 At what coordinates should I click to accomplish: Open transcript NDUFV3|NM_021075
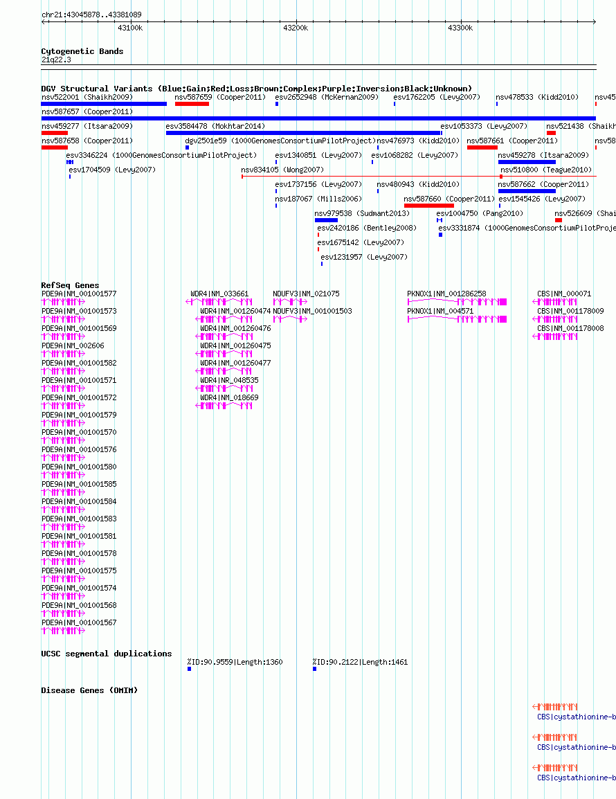[x=306, y=294]
